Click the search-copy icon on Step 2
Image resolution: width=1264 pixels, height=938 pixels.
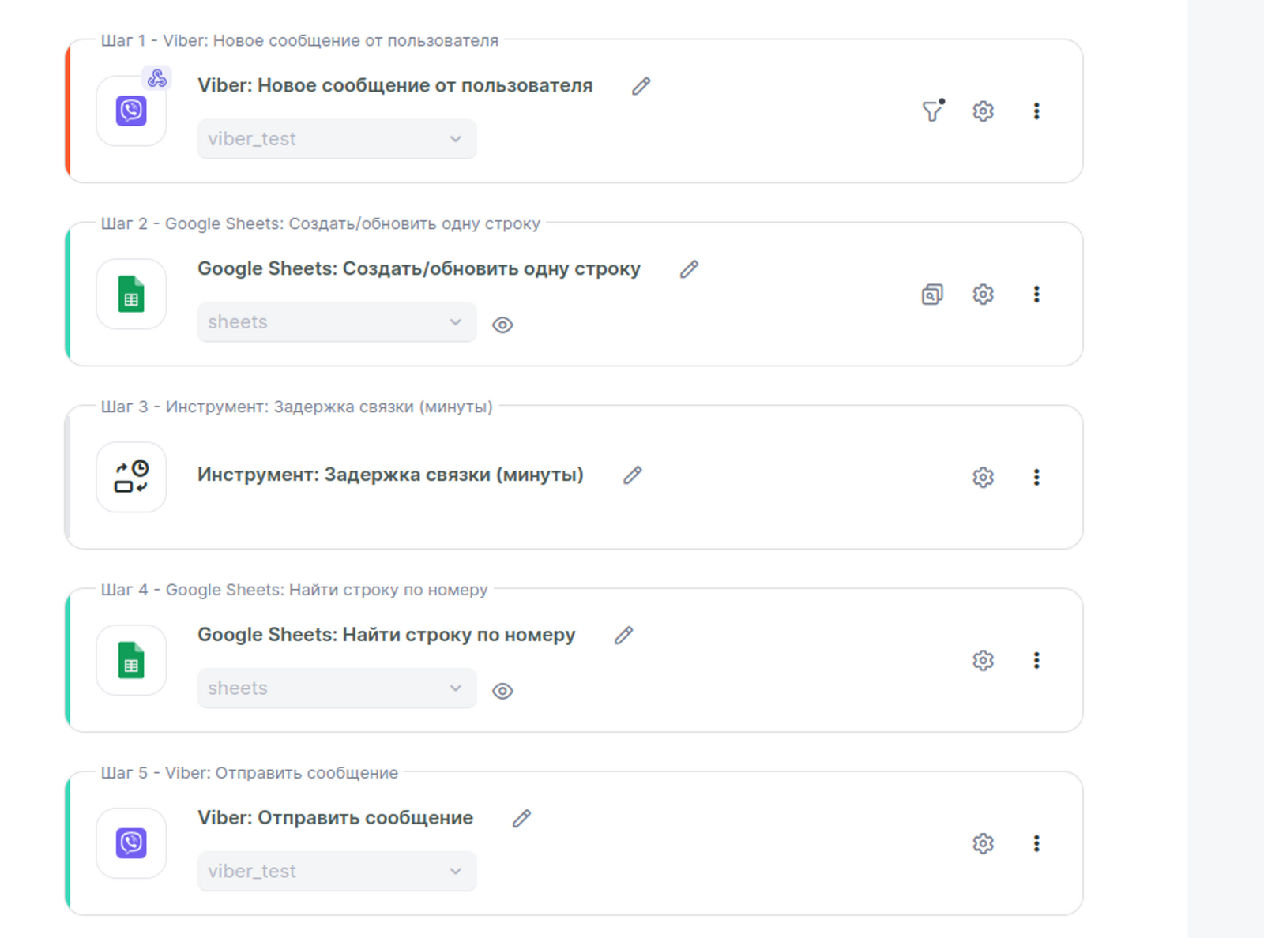932,295
